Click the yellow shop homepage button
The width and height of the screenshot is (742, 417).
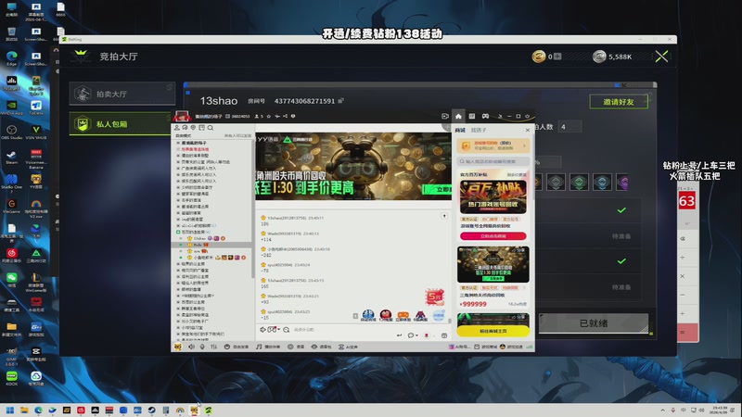[493, 331]
